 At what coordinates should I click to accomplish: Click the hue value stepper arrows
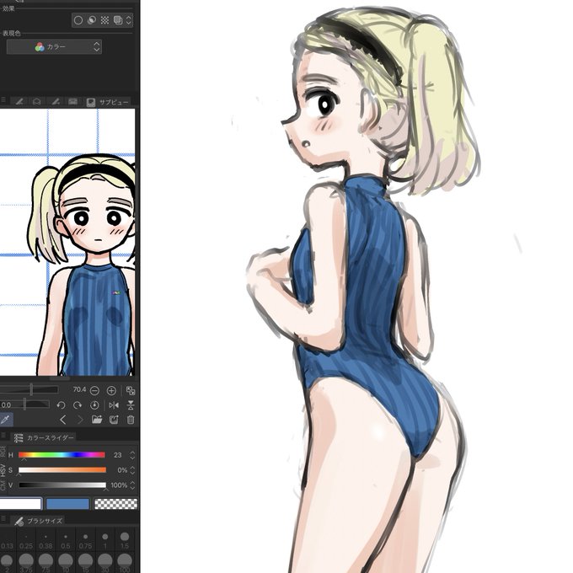[x=132, y=455]
